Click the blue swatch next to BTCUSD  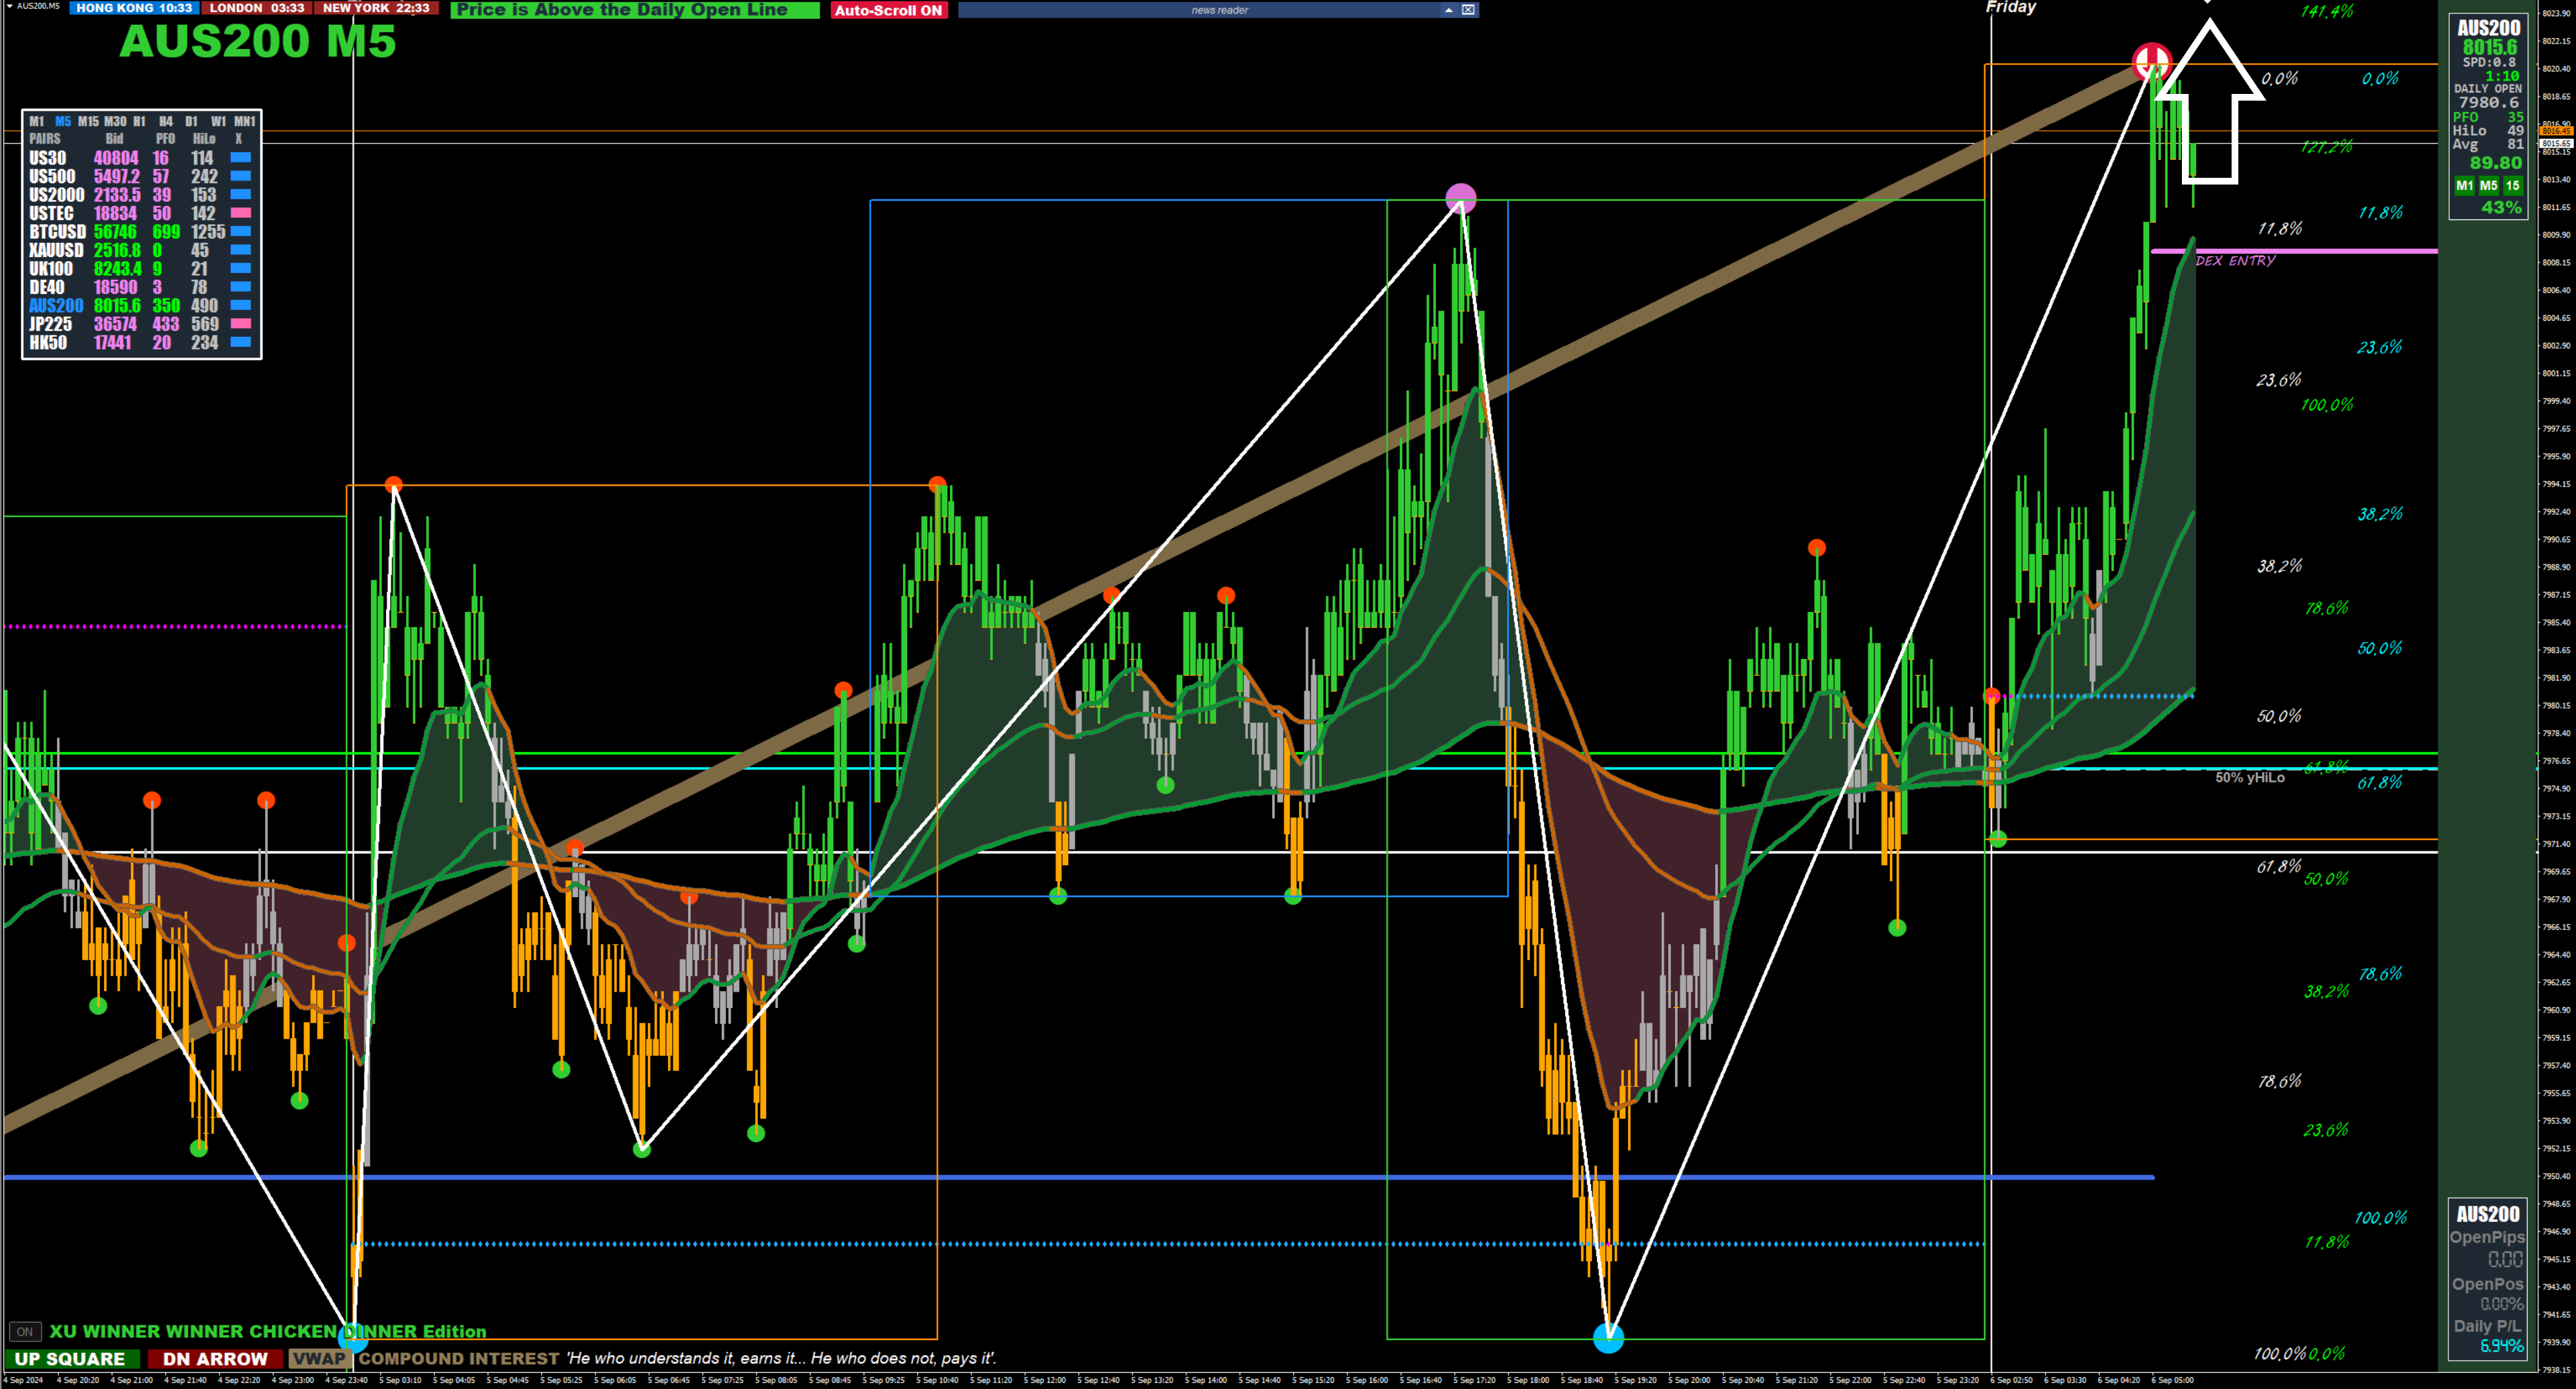coord(241,231)
